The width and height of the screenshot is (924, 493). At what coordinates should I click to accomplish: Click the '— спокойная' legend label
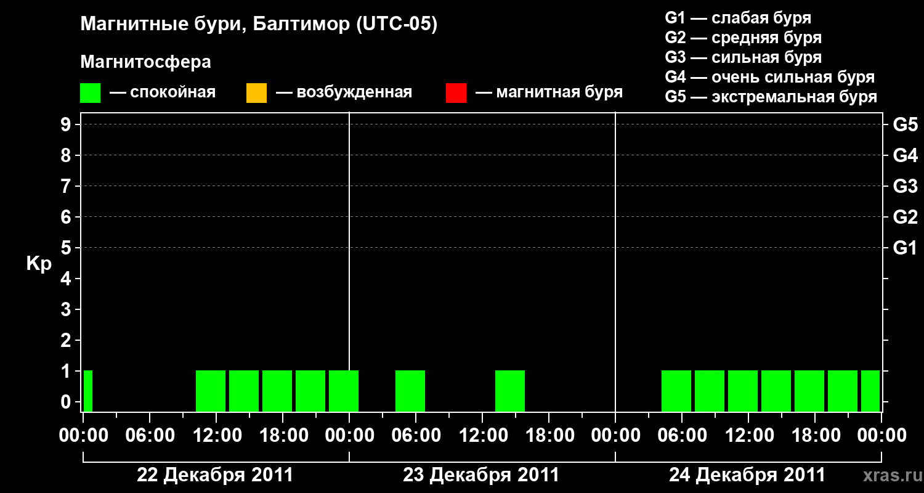[x=163, y=92]
